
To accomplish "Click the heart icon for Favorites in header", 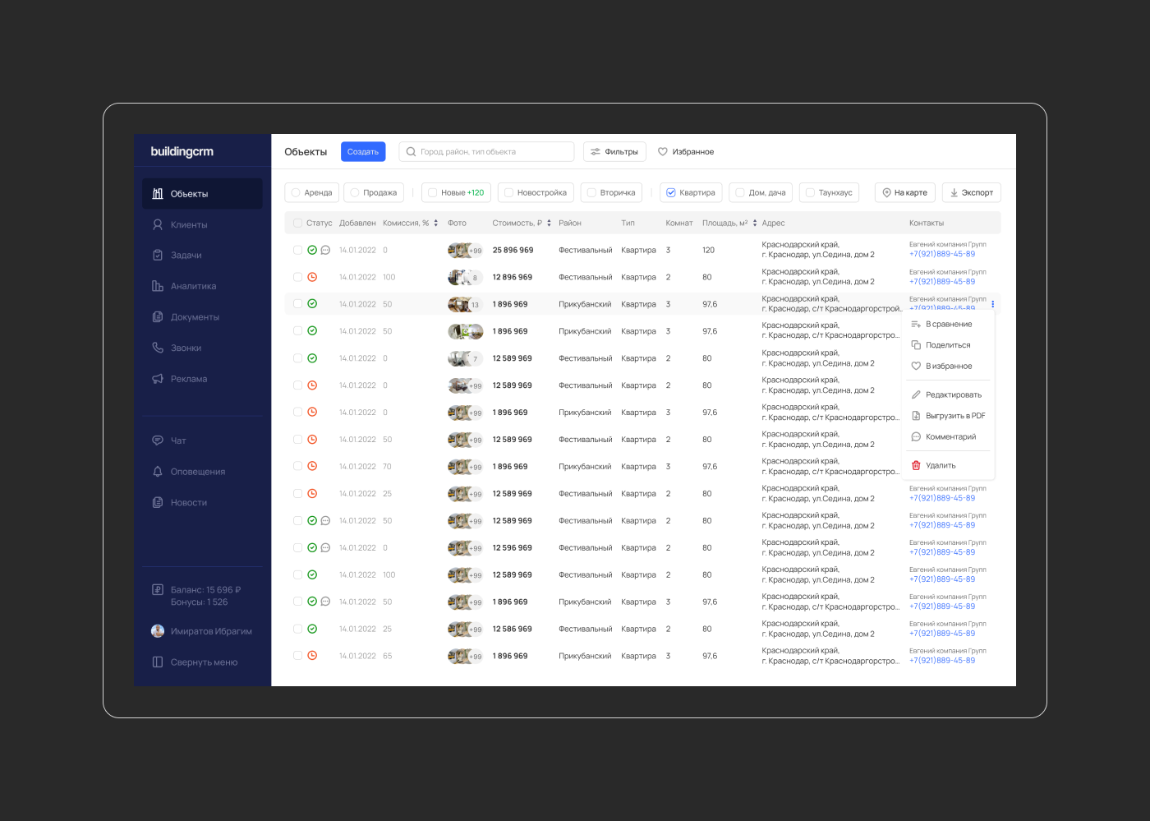I will (663, 152).
